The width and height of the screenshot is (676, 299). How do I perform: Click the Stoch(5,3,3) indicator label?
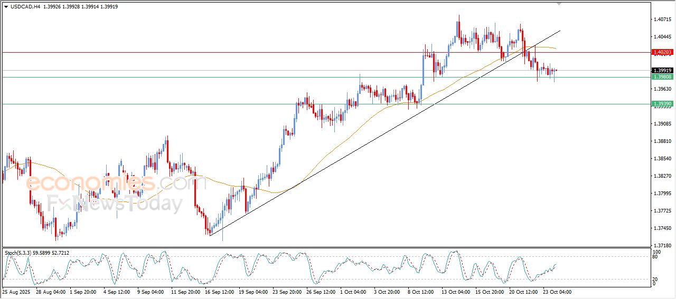point(20,253)
